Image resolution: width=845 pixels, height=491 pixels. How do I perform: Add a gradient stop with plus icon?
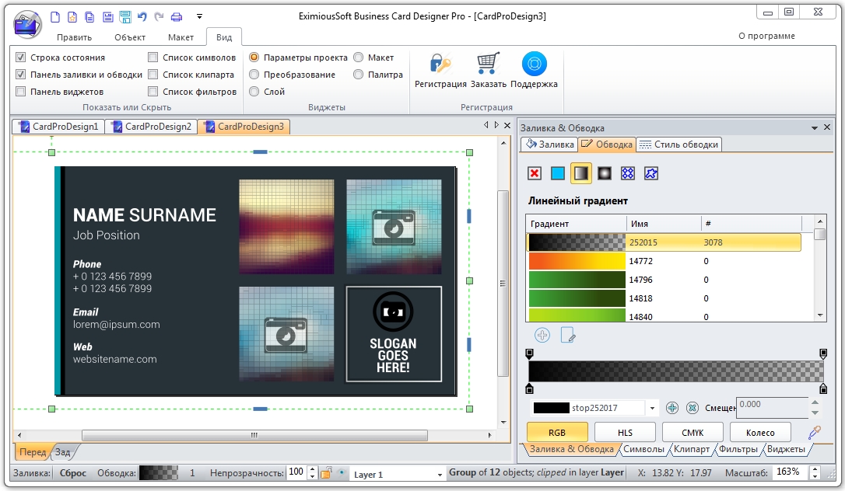[672, 408]
